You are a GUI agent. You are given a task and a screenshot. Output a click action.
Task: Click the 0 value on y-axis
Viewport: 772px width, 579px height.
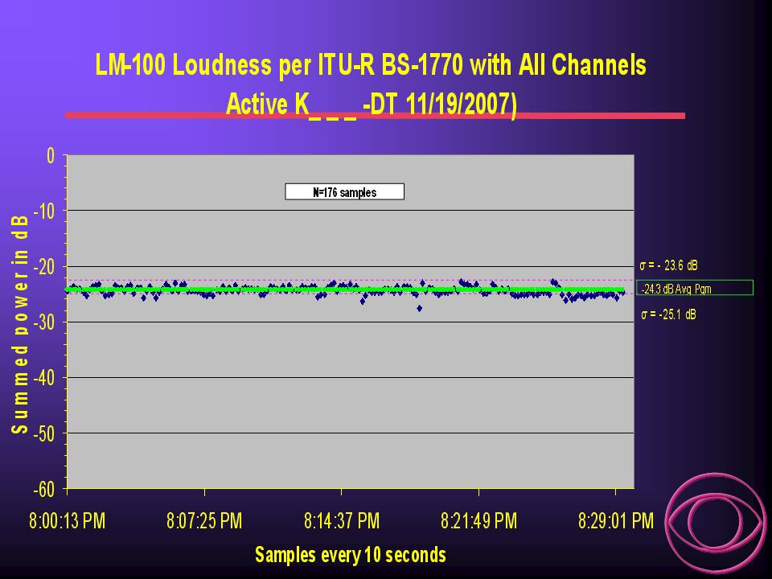[51, 156]
